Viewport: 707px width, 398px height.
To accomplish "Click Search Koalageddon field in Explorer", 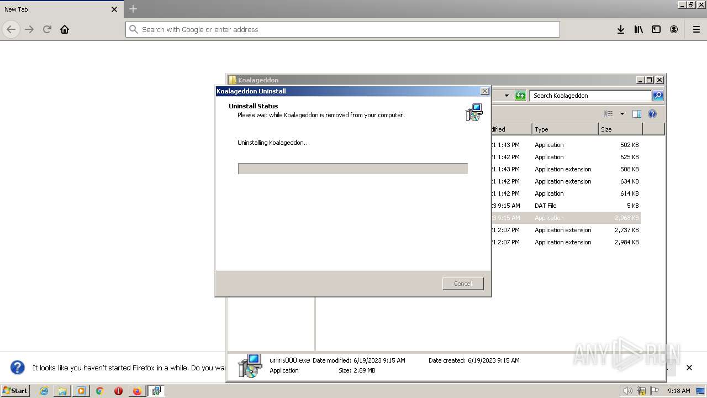I will click(590, 96).
